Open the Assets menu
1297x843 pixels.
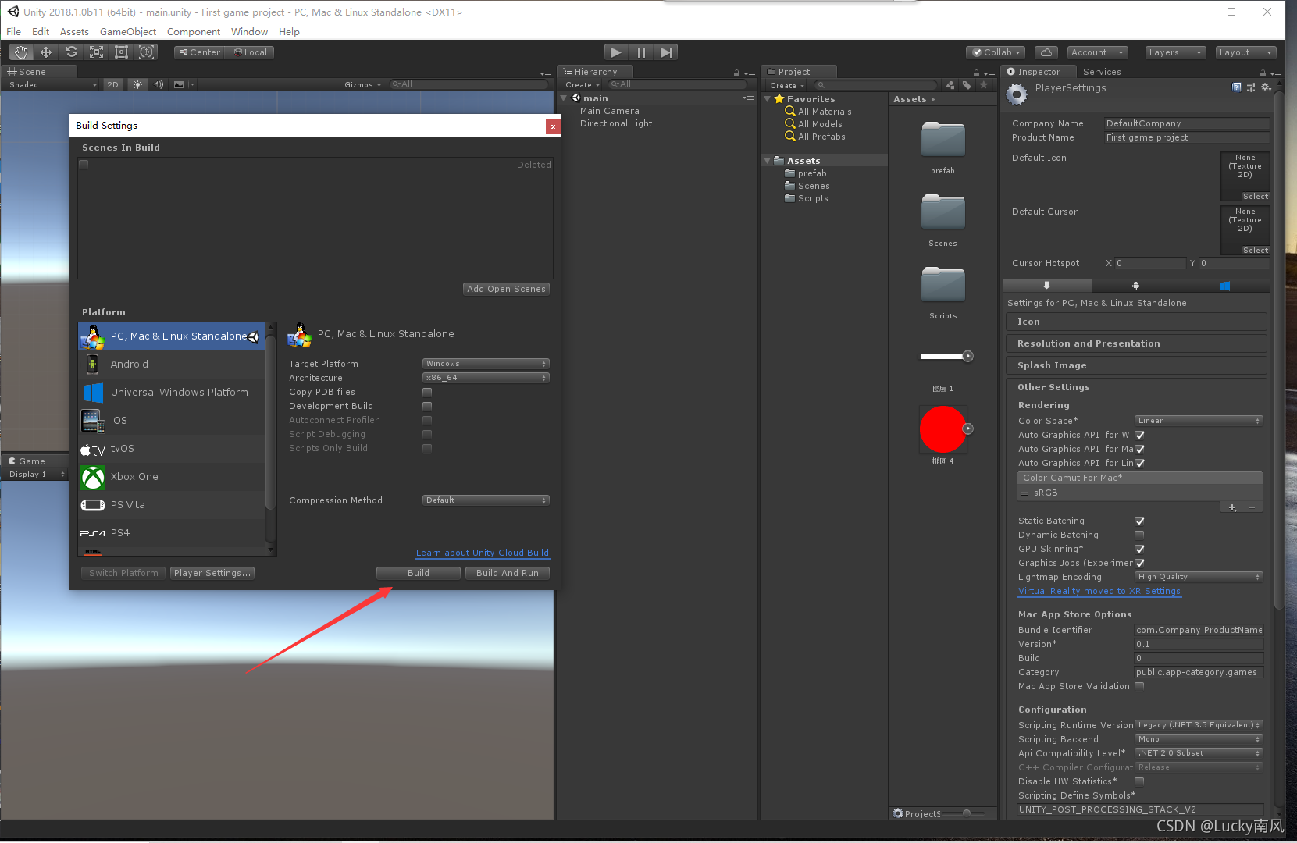click(74, 31)
